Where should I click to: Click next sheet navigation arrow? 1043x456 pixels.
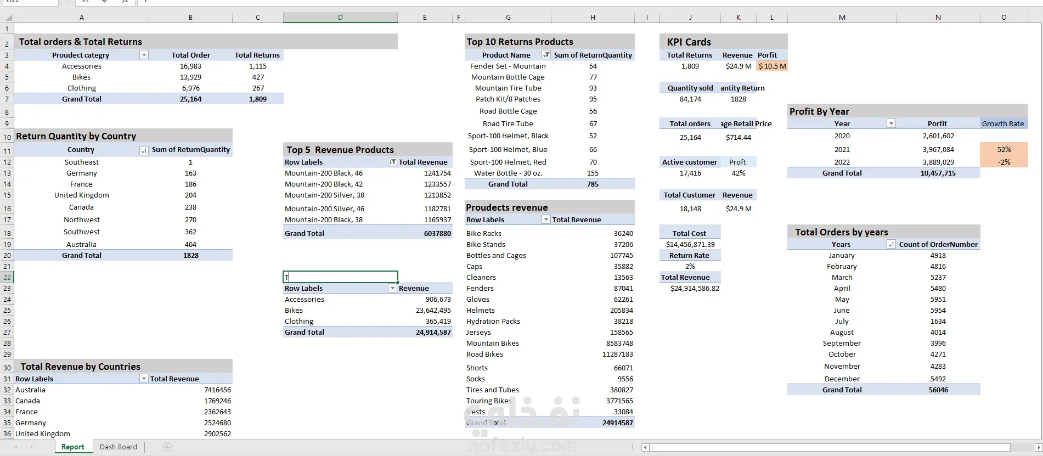(x=31, y=447)
